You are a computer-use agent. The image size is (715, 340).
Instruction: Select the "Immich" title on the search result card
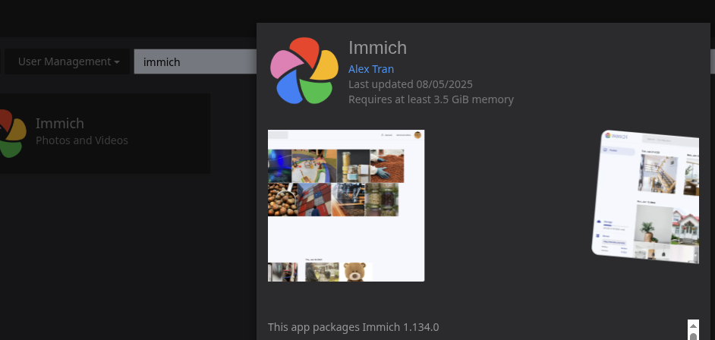point(60,123)
